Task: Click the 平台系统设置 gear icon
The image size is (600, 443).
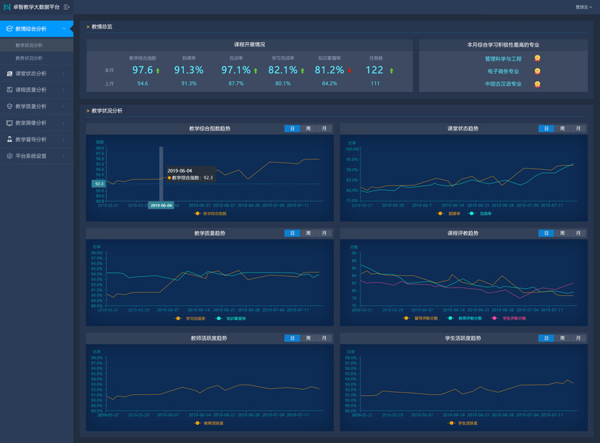Action: click(10, 156)
